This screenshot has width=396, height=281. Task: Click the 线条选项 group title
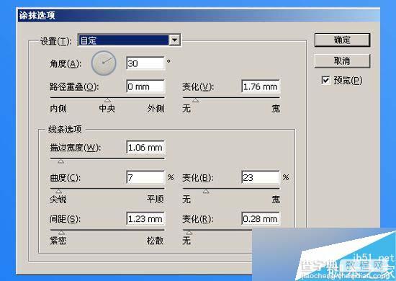point(65,130)
